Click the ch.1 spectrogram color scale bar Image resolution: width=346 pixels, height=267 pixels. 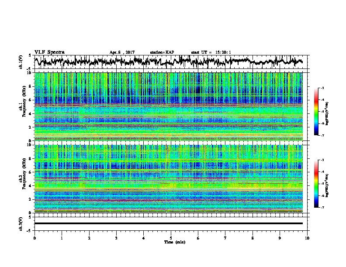point(316,112)
